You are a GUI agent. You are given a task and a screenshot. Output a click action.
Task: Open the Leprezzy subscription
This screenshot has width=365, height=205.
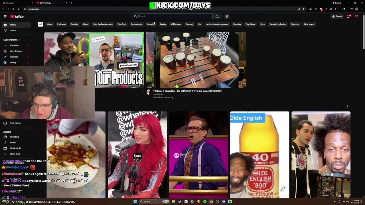(x=16, y=57)
